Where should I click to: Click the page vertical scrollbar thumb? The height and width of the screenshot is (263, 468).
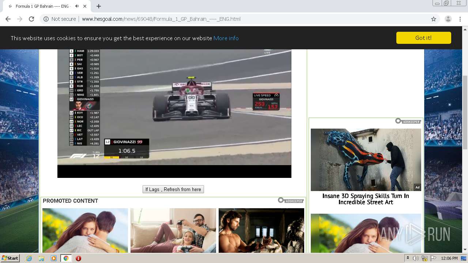[465, 112]
